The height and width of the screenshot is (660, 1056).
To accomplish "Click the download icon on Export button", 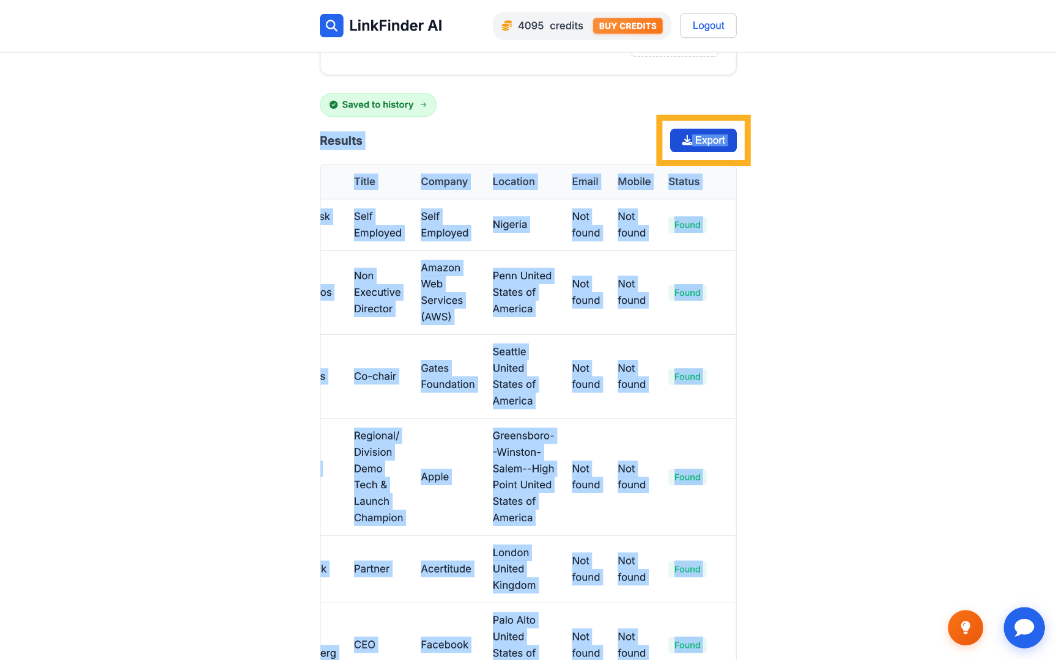I will pyautogui.click(x=687, y=141).
